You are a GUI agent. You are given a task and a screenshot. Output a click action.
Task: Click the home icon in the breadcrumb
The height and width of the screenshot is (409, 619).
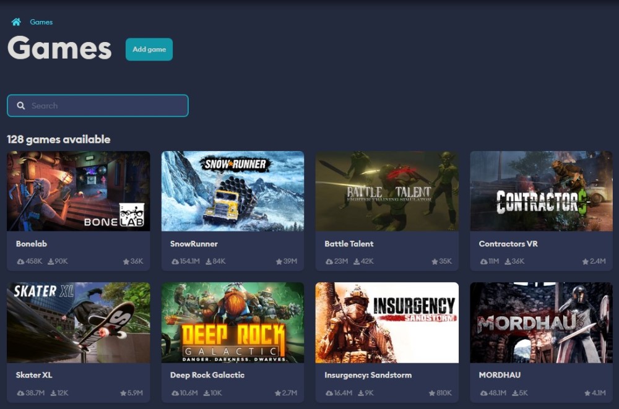click(x=15, y=22)
